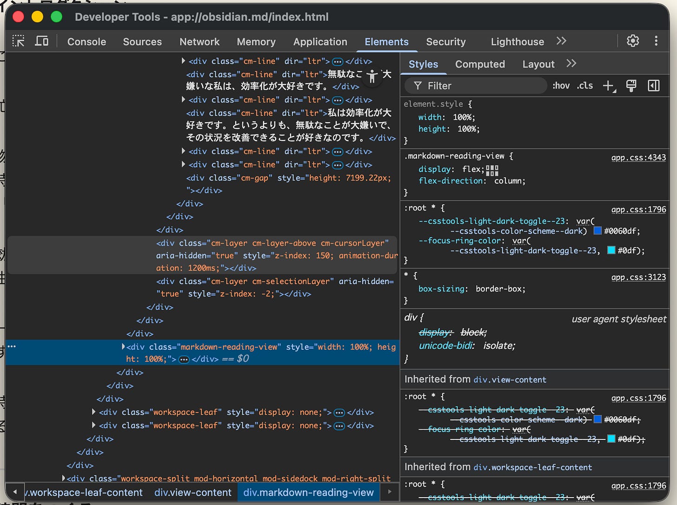This screenshot has height=505, width=677.
Task: Toggle the :hov element state panel
Action: point(561,86)
